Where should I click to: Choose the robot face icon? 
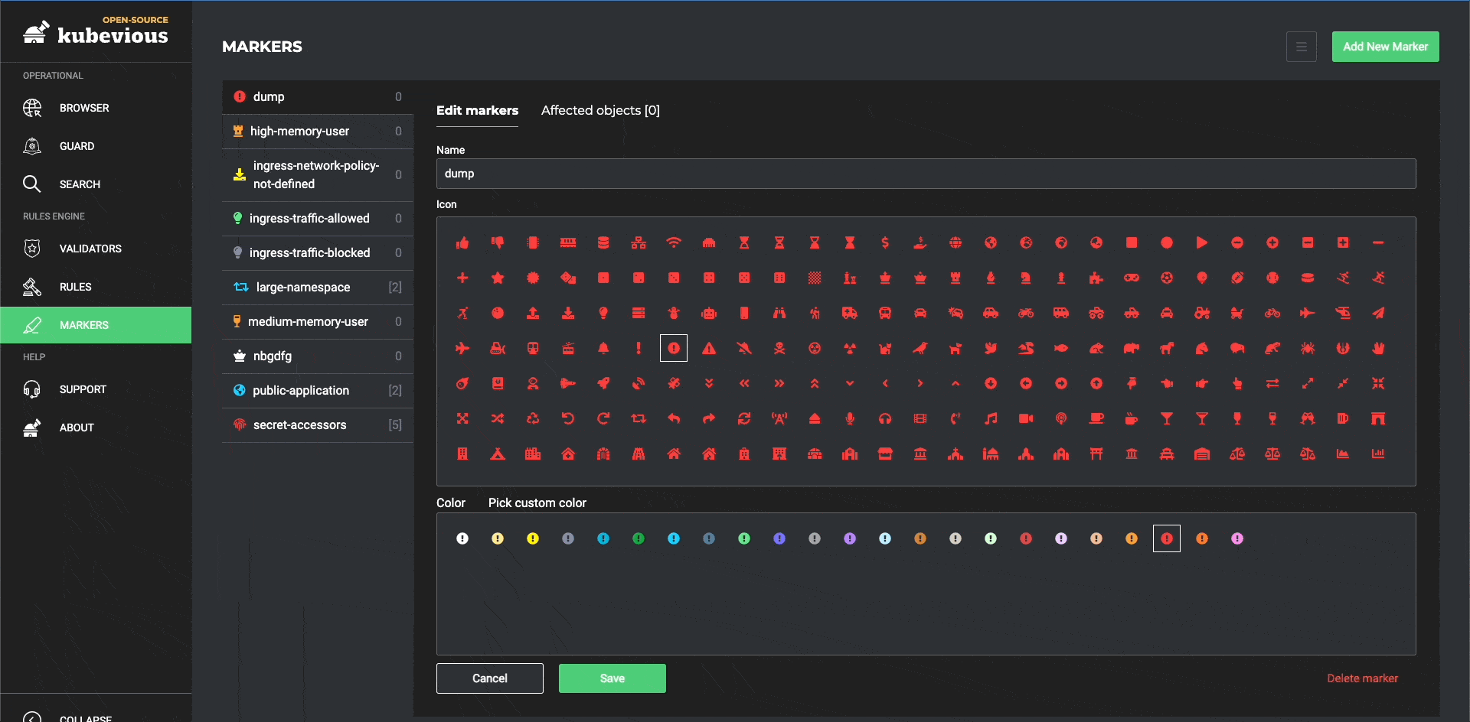click(x=709, y=313)
